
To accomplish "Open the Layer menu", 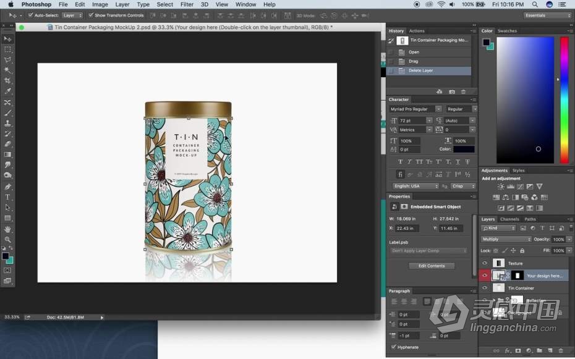I will coord(122,4).
